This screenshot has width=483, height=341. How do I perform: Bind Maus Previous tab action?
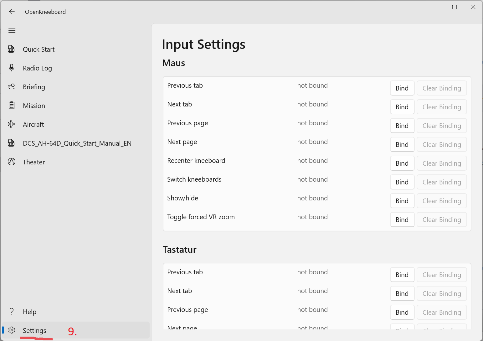click(402, 88)
